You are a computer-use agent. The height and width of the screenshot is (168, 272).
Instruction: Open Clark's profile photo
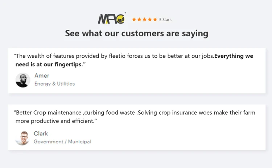(22, 138)
